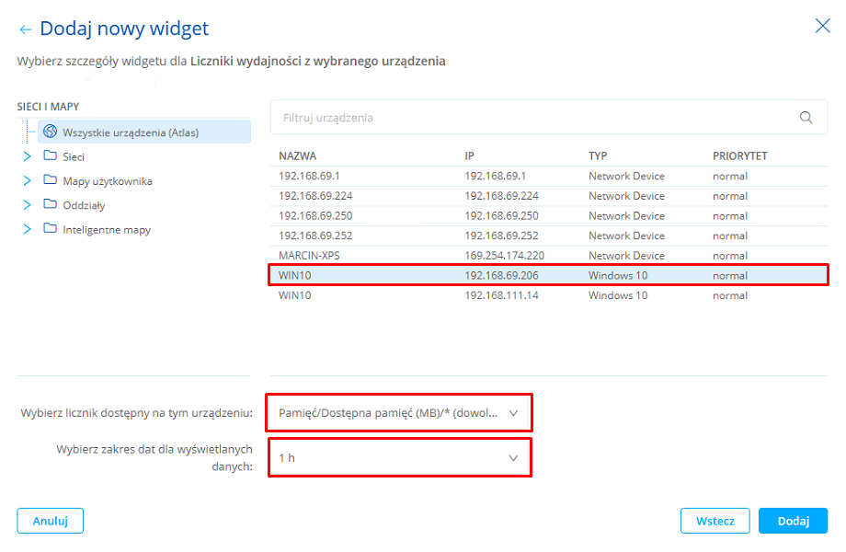Click the Filtruj urządzenia search field

(x=533, y=118)
